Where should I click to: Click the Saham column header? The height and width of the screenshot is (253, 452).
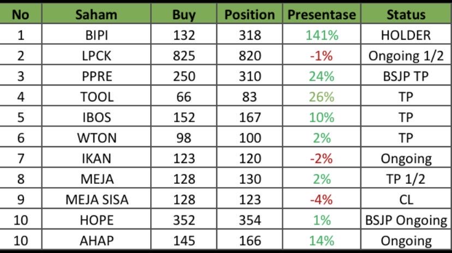96,15
